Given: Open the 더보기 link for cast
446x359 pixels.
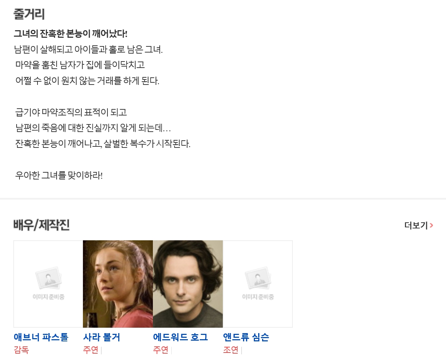Looking at the screenshot, I should (x=416, y=226).
